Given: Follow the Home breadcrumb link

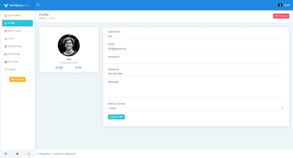Looking at the screenshot, I should click(x=42, y=18).
